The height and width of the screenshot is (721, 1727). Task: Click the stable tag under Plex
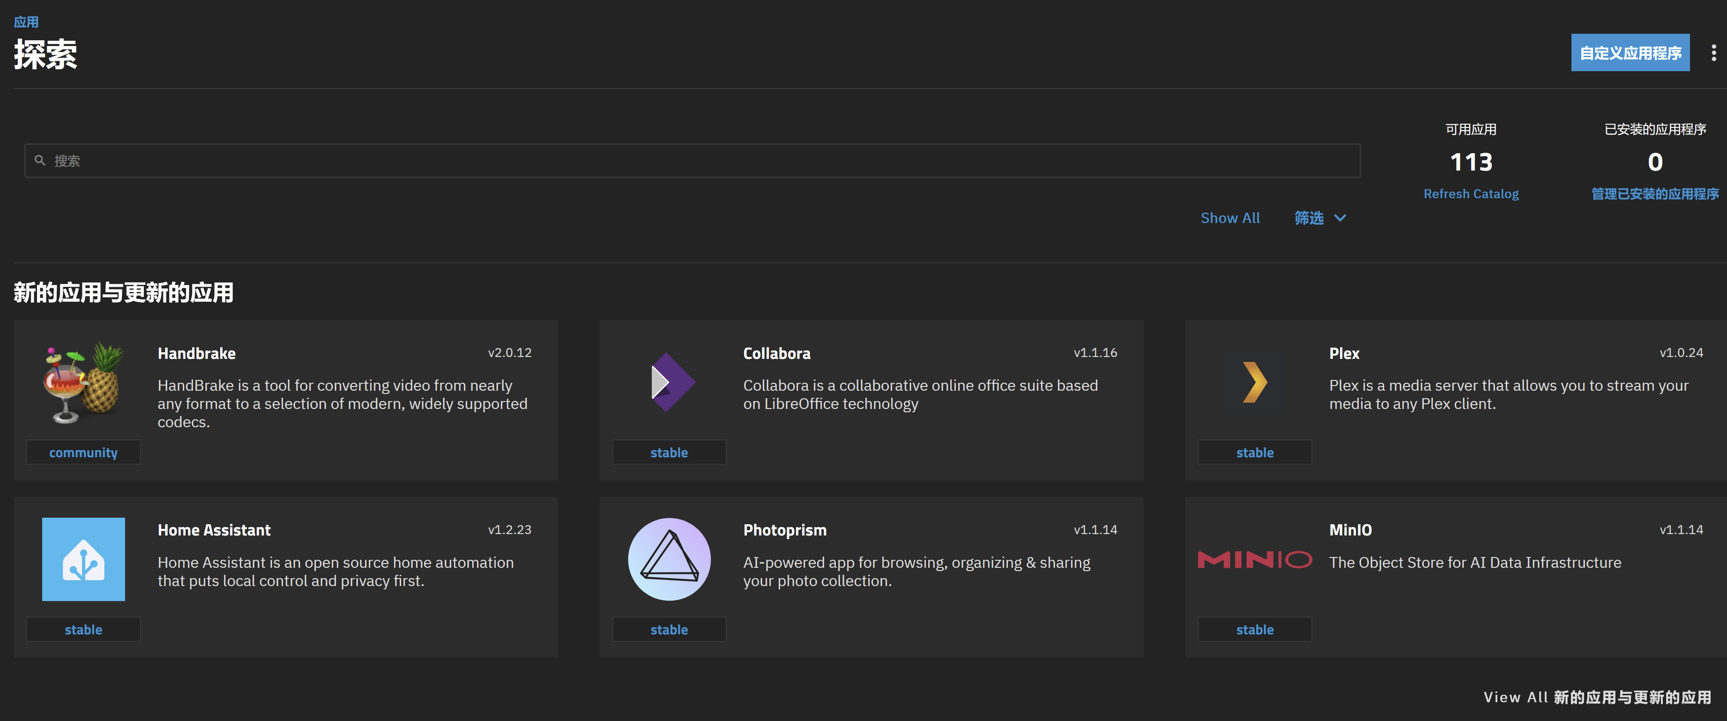1254,452
